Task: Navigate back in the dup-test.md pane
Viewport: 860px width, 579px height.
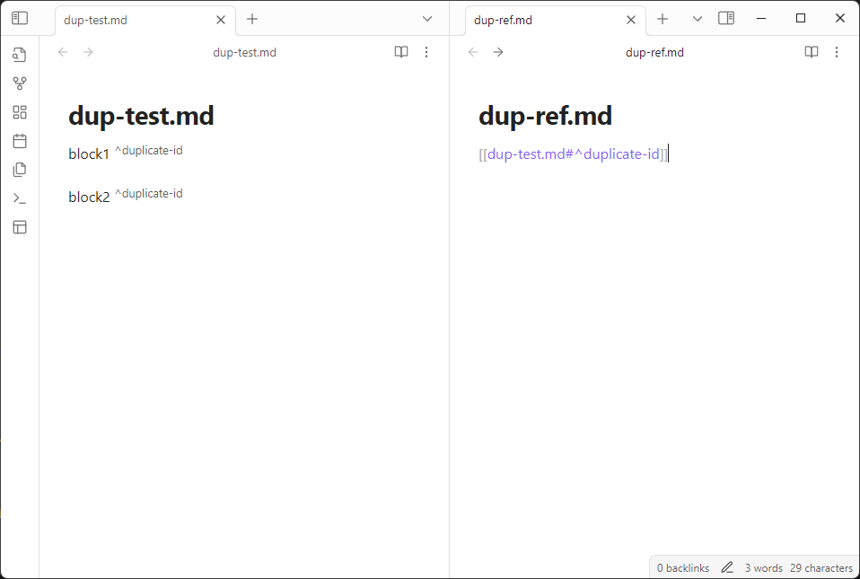Action: pos(62,52)
